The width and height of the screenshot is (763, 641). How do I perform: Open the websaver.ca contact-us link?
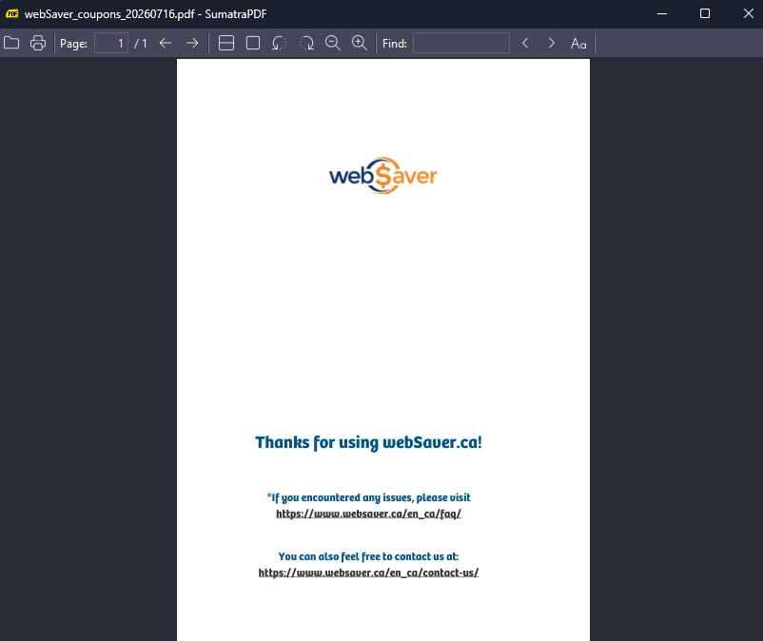[368, 573]
